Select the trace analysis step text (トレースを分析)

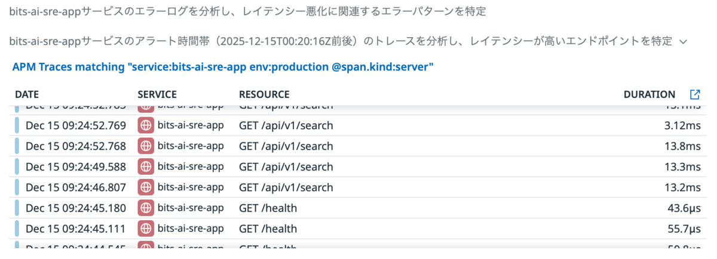pyautogui.click(x=341, y=41)
